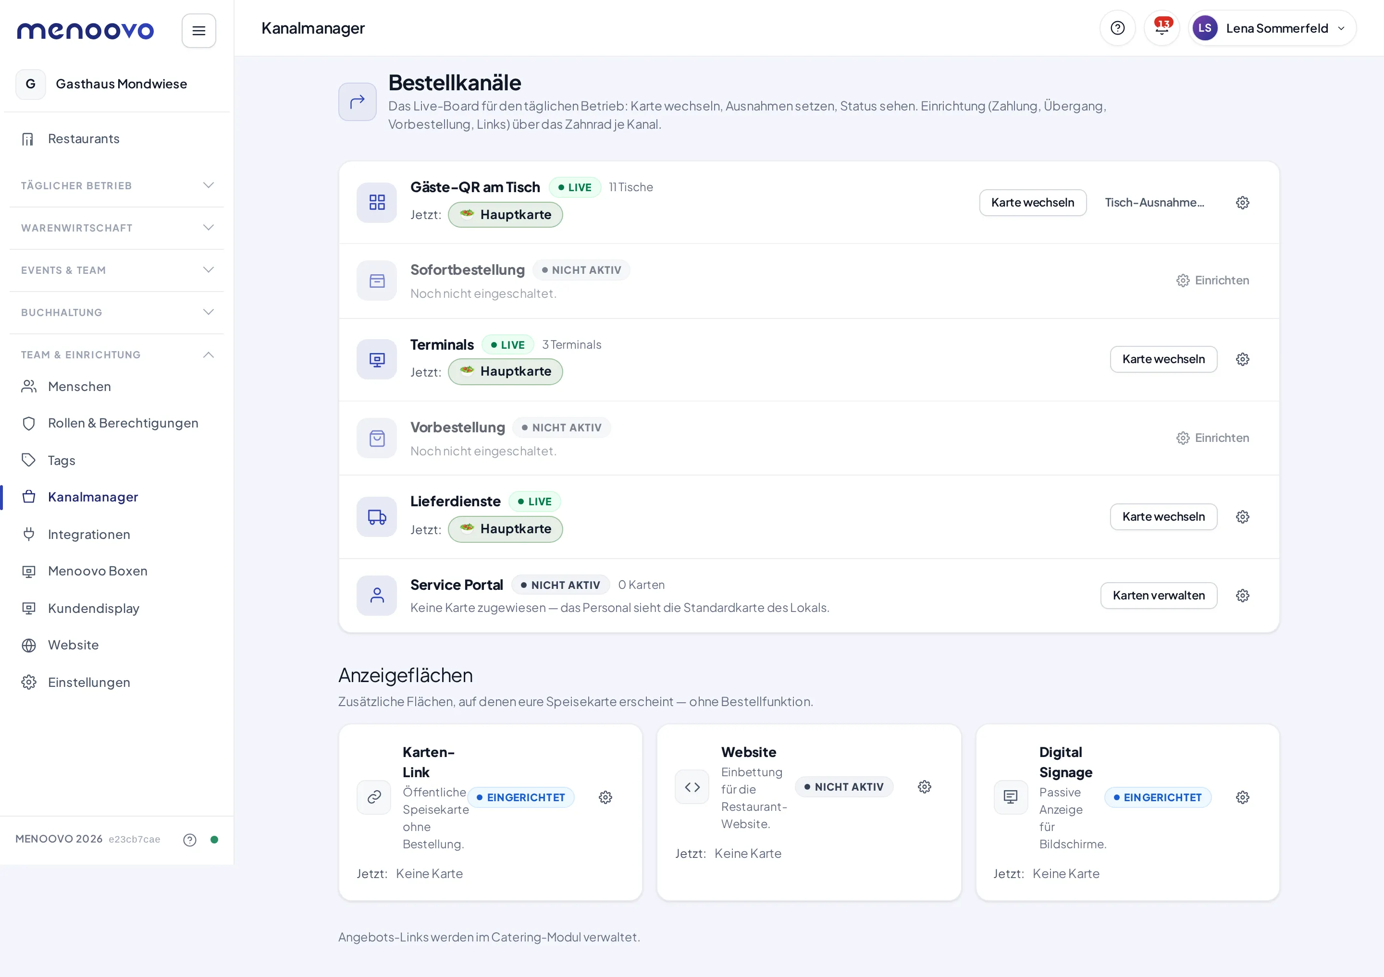
Task: Click Karte wechseln for Terminals
Action: pos(1163,360)
